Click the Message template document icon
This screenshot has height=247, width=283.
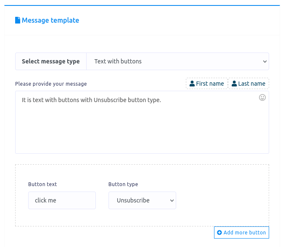(x=18, y=20)
